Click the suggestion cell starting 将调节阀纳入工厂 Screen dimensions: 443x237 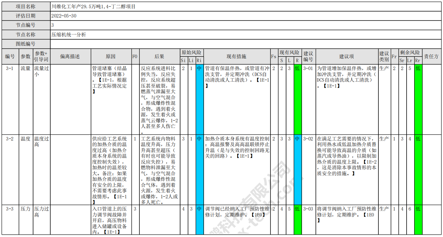tap(347, 219)
